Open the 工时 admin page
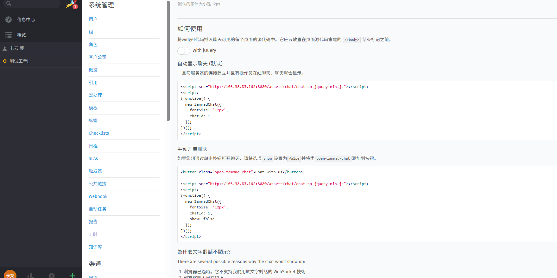This screenshot has height=278, width=557. pyautogui.click(x=93, y=234)
